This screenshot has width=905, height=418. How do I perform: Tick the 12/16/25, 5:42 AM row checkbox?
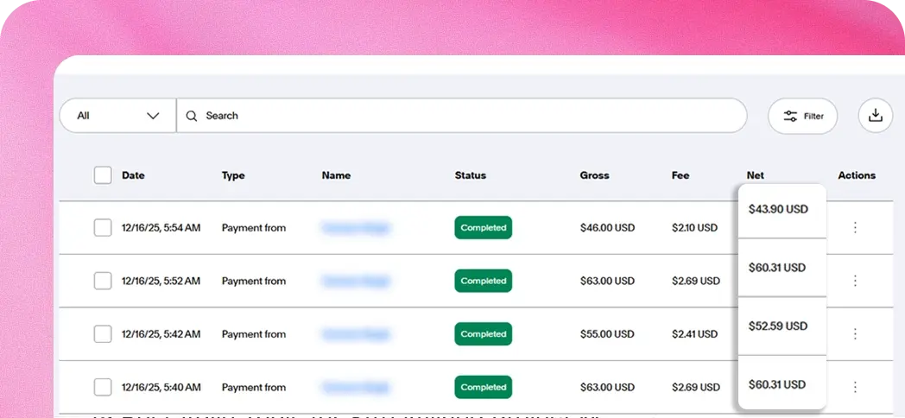[x=103, y=334]
